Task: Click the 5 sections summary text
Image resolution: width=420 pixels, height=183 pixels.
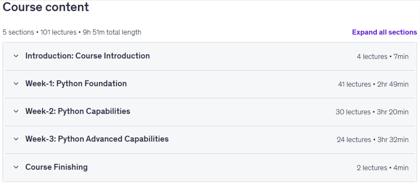Action: pyautogui.click(x=18, y=33)
